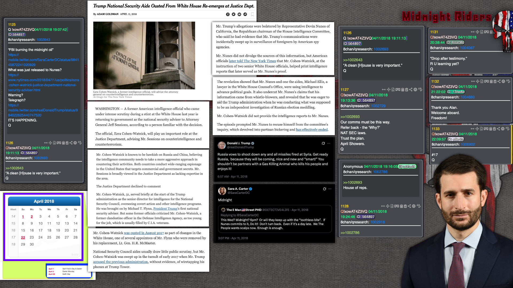Screen dimensions: 513x288
Task: Click the spell-check AB icon on left post 1126
Action: (80, 143)
